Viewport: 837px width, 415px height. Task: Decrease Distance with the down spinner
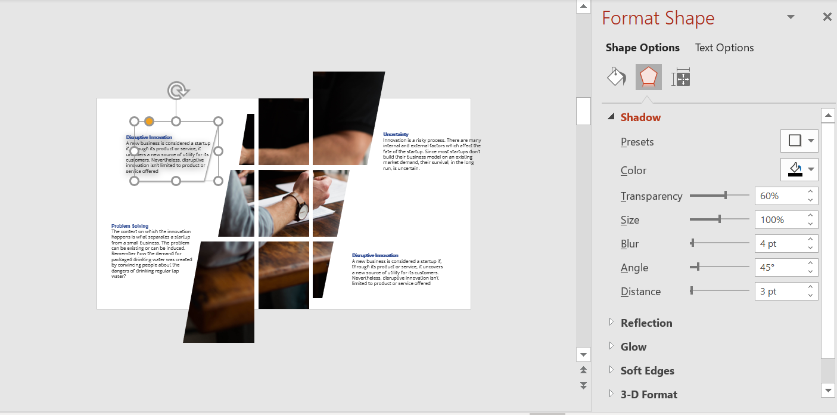point(811,295)
